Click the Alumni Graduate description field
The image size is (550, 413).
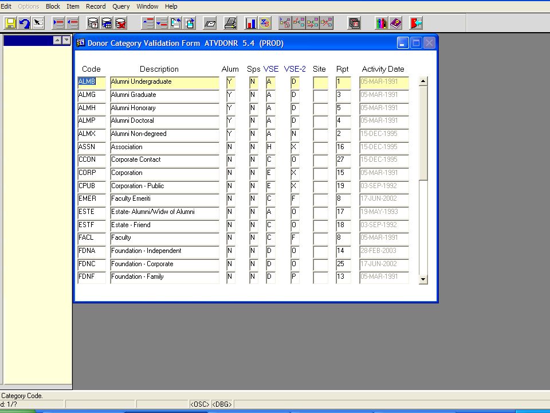coord(164,95)
